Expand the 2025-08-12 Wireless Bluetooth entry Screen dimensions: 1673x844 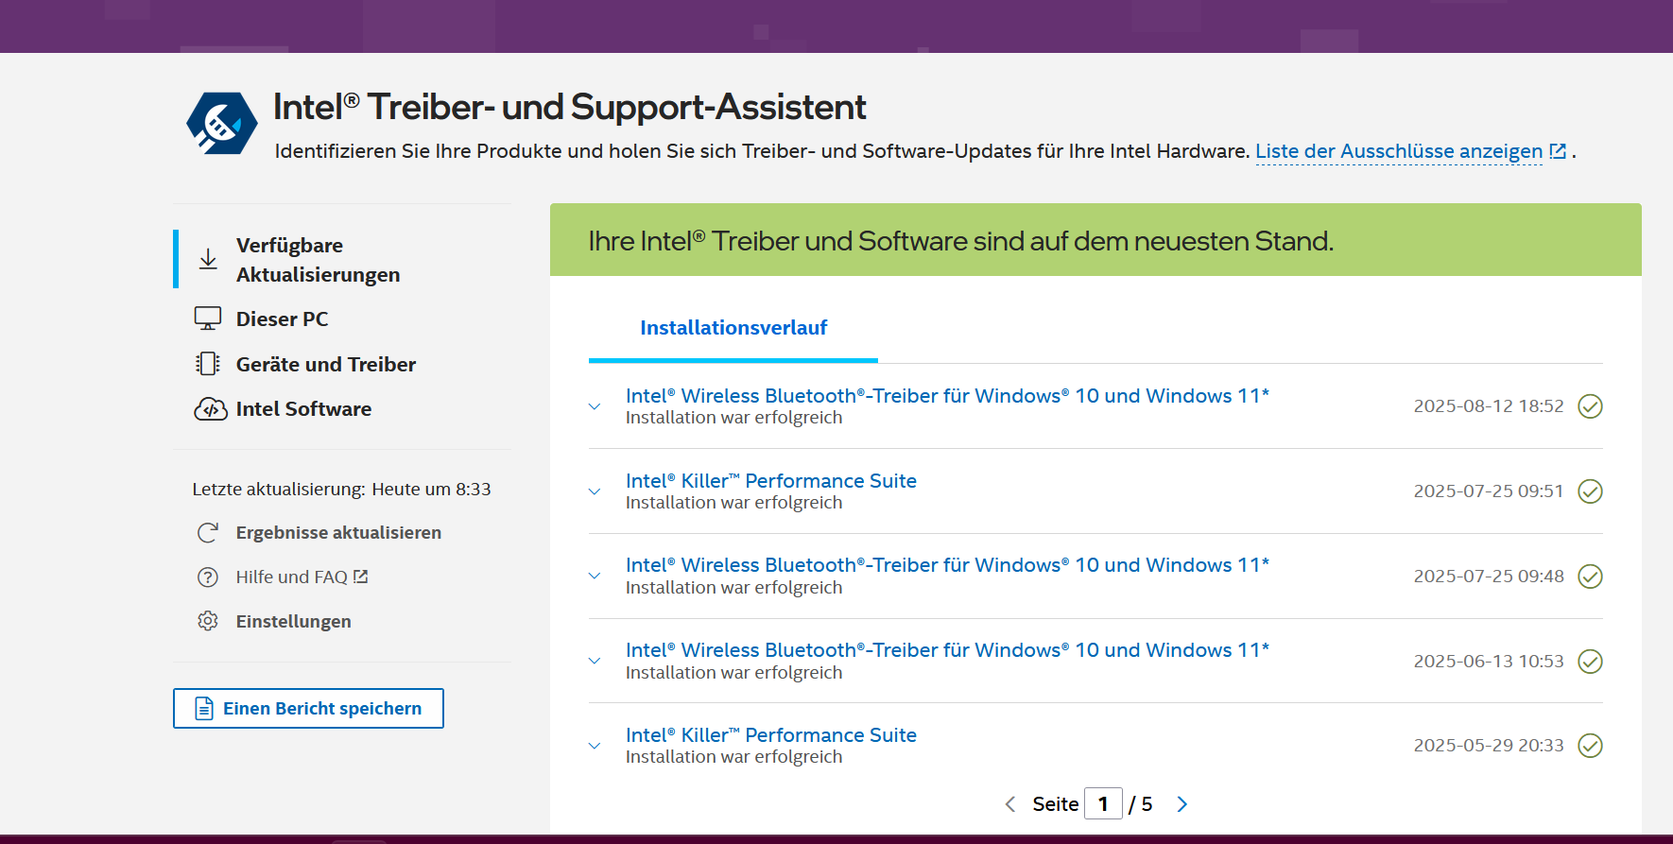tap(595, 406)
